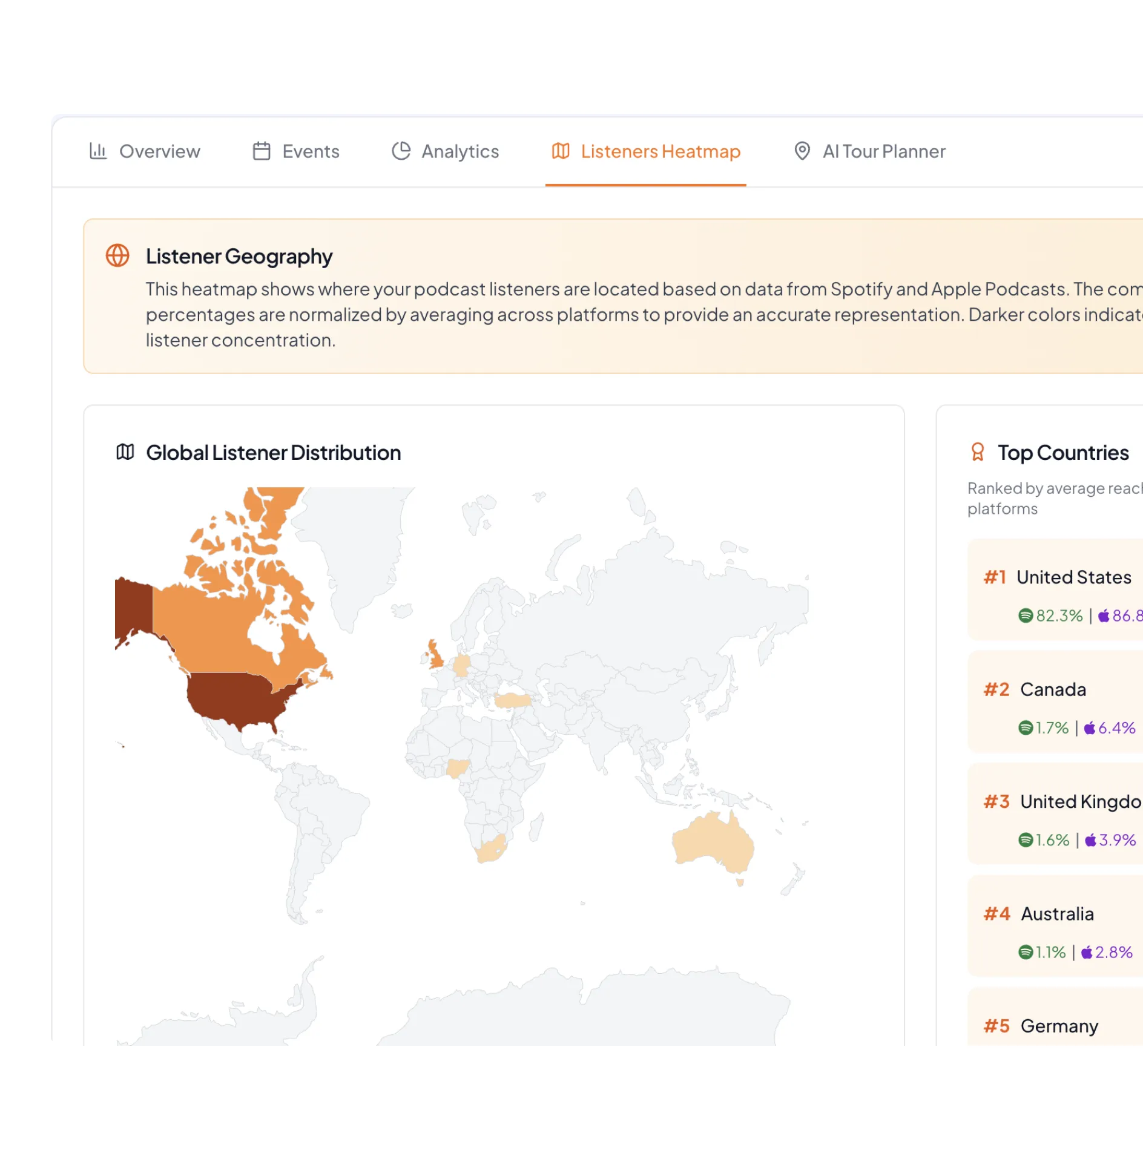Click the Spotify icon next to Australia's percentage
1143x1162 pixels.
click(x=1025, y=952)
